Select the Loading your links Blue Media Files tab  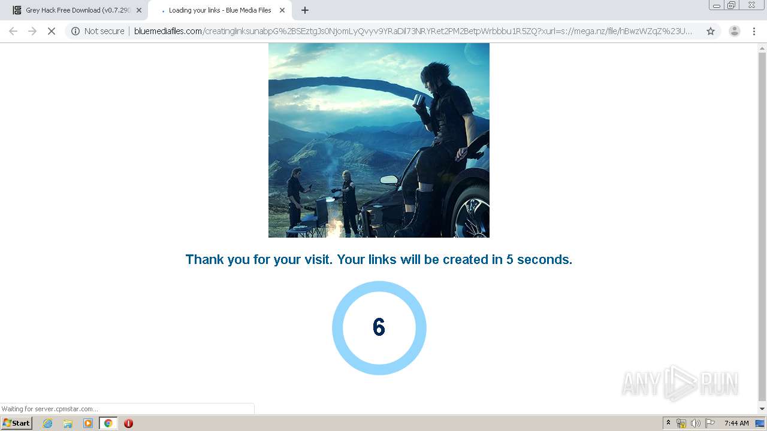(219, 10)
